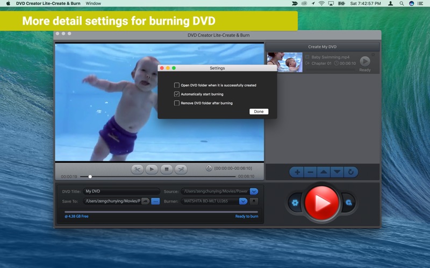Move the chapter up in the list
This screenshot has width=430, height=268.
point(324,172)
